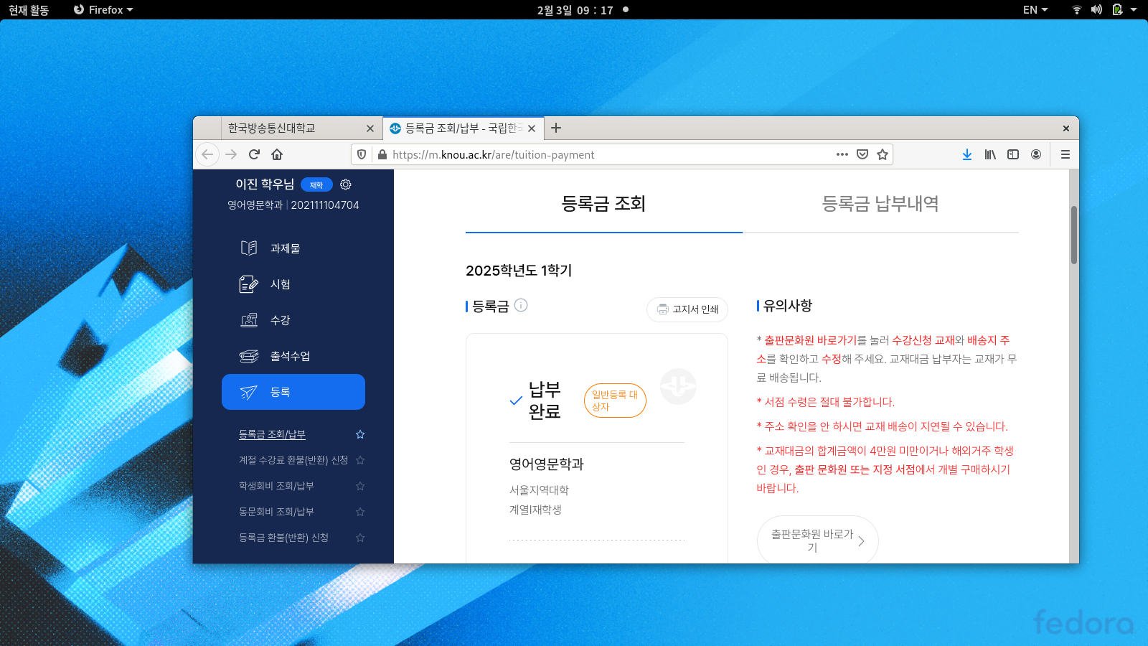Screen dimensions: 1148x646
Task: Click the Firefox library icon
Action: tap(990, 154)
